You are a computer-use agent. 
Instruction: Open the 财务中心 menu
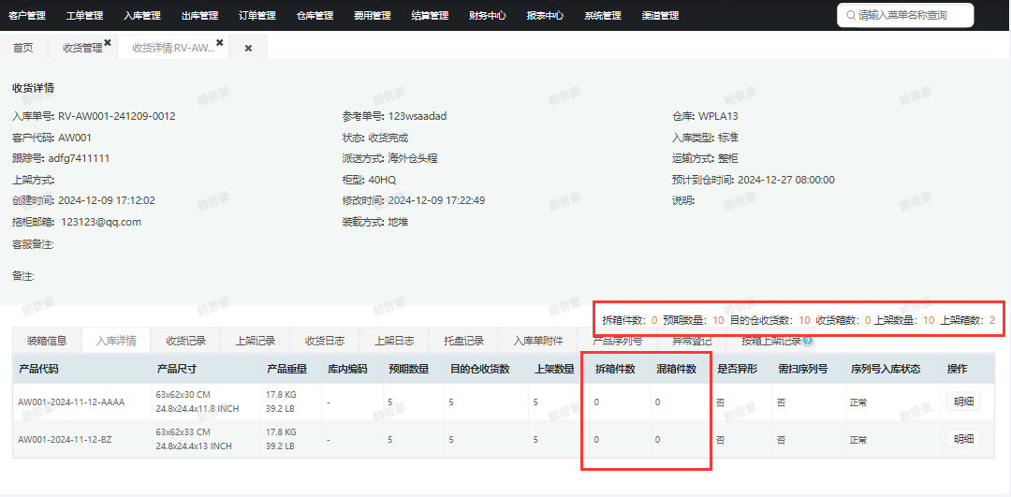488,16
